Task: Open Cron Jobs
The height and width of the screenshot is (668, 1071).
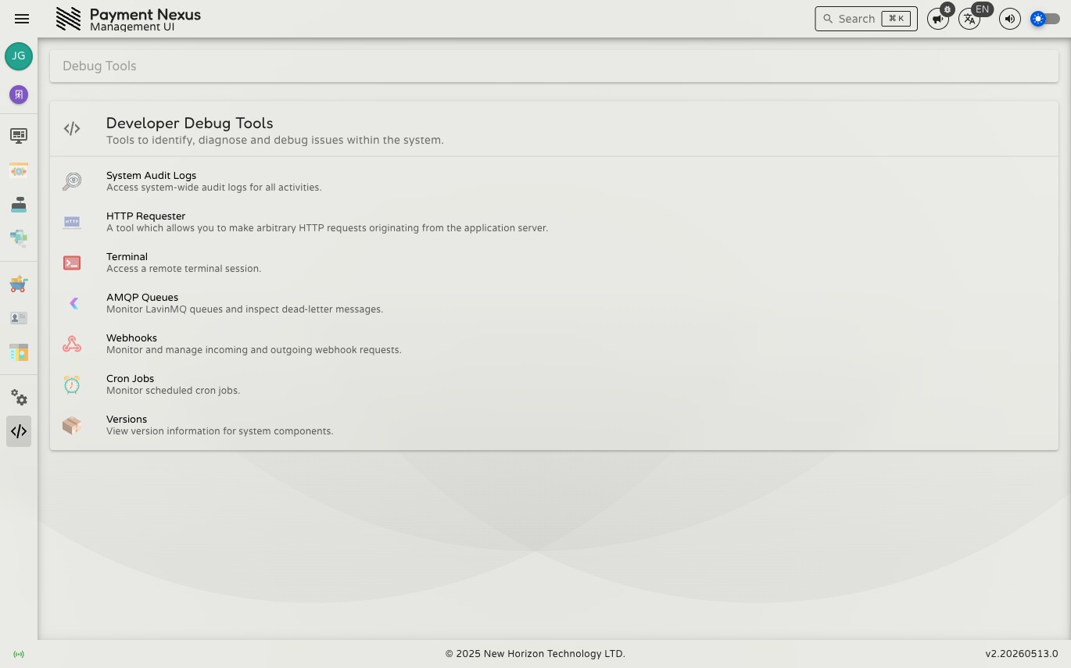Action: click(x=554, y=384)
